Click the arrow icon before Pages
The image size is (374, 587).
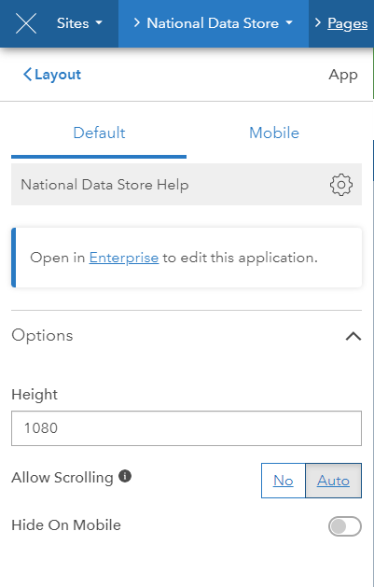coord(318,23)
